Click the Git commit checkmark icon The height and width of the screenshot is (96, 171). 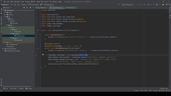coord(154,5)
